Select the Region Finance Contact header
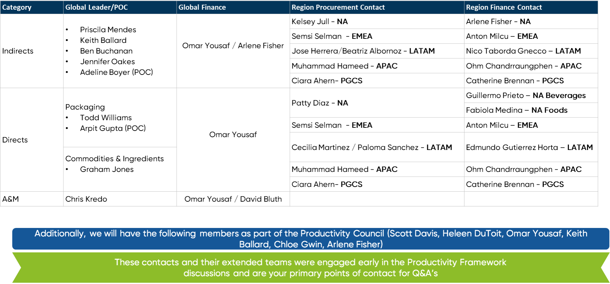The height and width of the screenshot is (284, 610). 504,7
